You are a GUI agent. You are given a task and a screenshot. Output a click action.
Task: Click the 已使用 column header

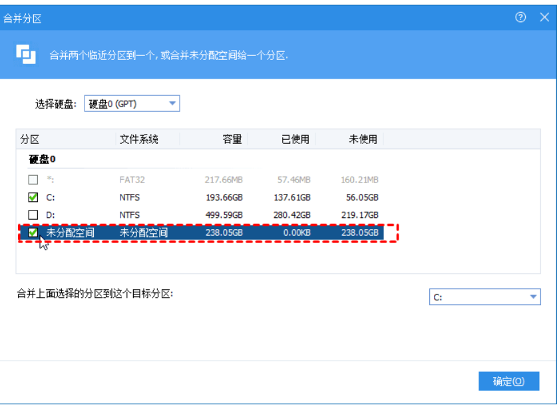coord(295,139)
